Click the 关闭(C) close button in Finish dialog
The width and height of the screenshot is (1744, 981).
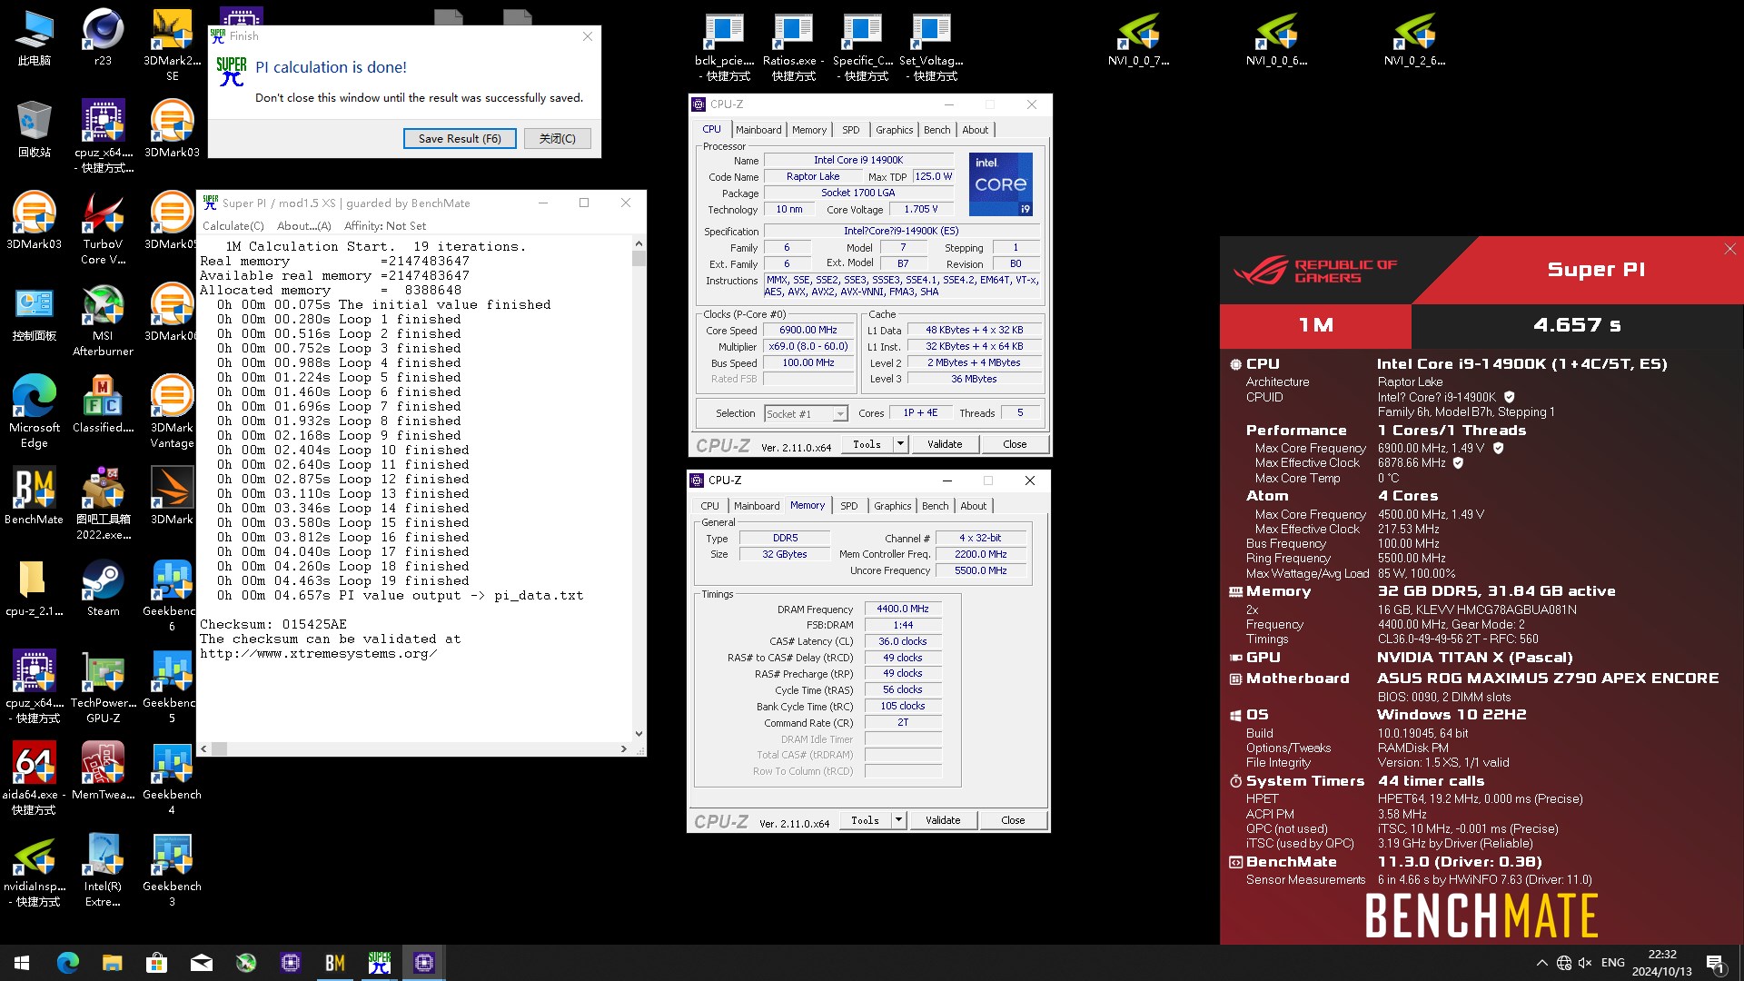pos(557,138)
